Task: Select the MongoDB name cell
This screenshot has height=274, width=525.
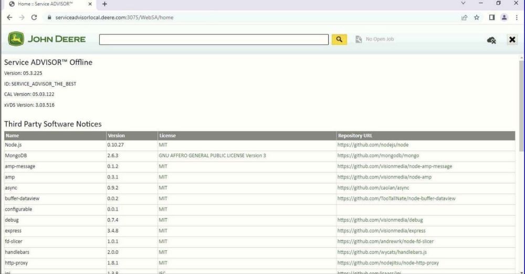Action: pyautogui.click(x=55, y=156)
